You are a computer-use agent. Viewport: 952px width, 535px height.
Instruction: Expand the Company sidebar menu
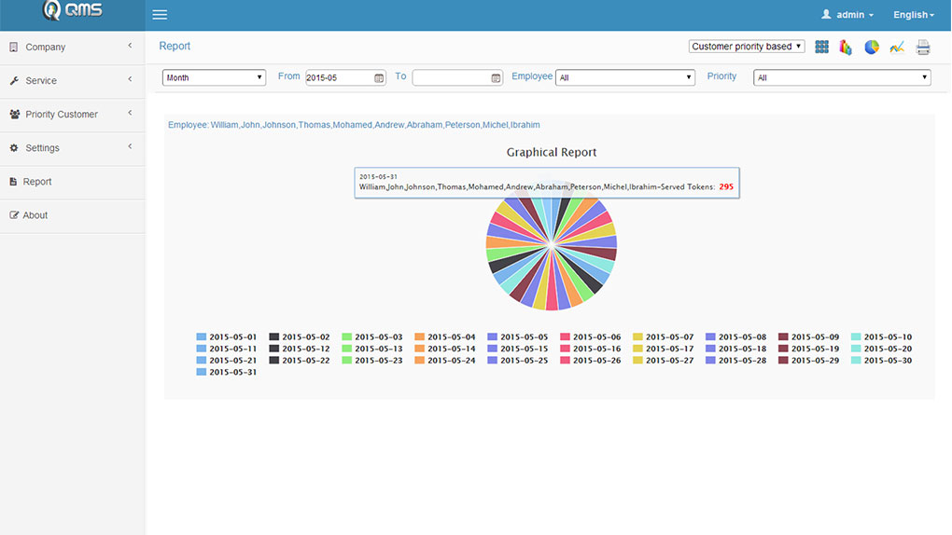coord(72,47)
